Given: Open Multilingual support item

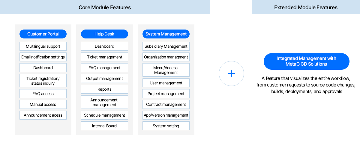Looking at the screenshot, I should point(43,46).
